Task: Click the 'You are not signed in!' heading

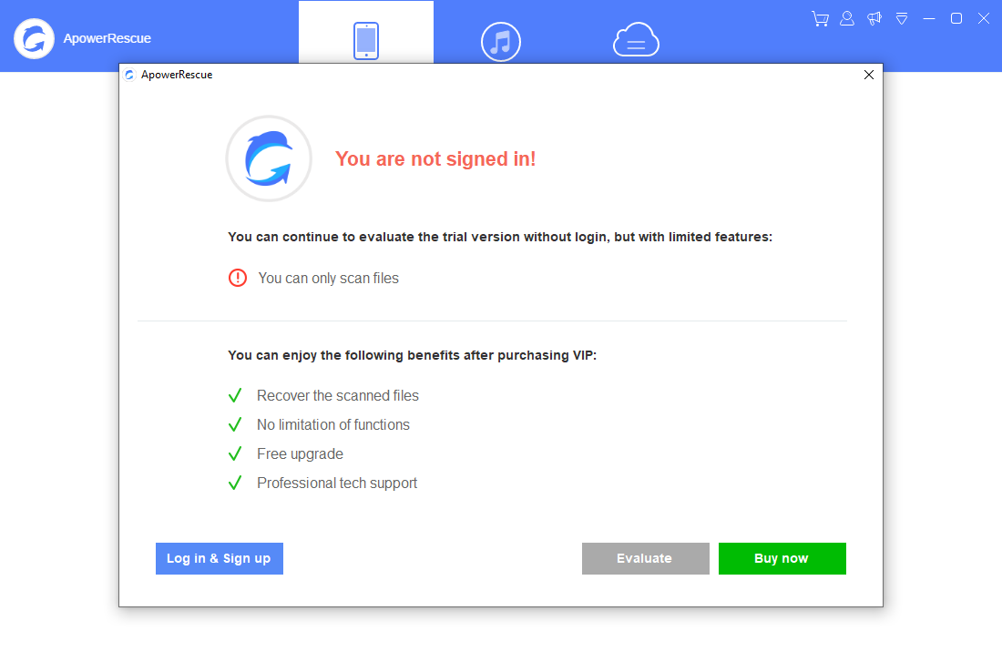Action: pyautogui.click(x=435, y=159)
